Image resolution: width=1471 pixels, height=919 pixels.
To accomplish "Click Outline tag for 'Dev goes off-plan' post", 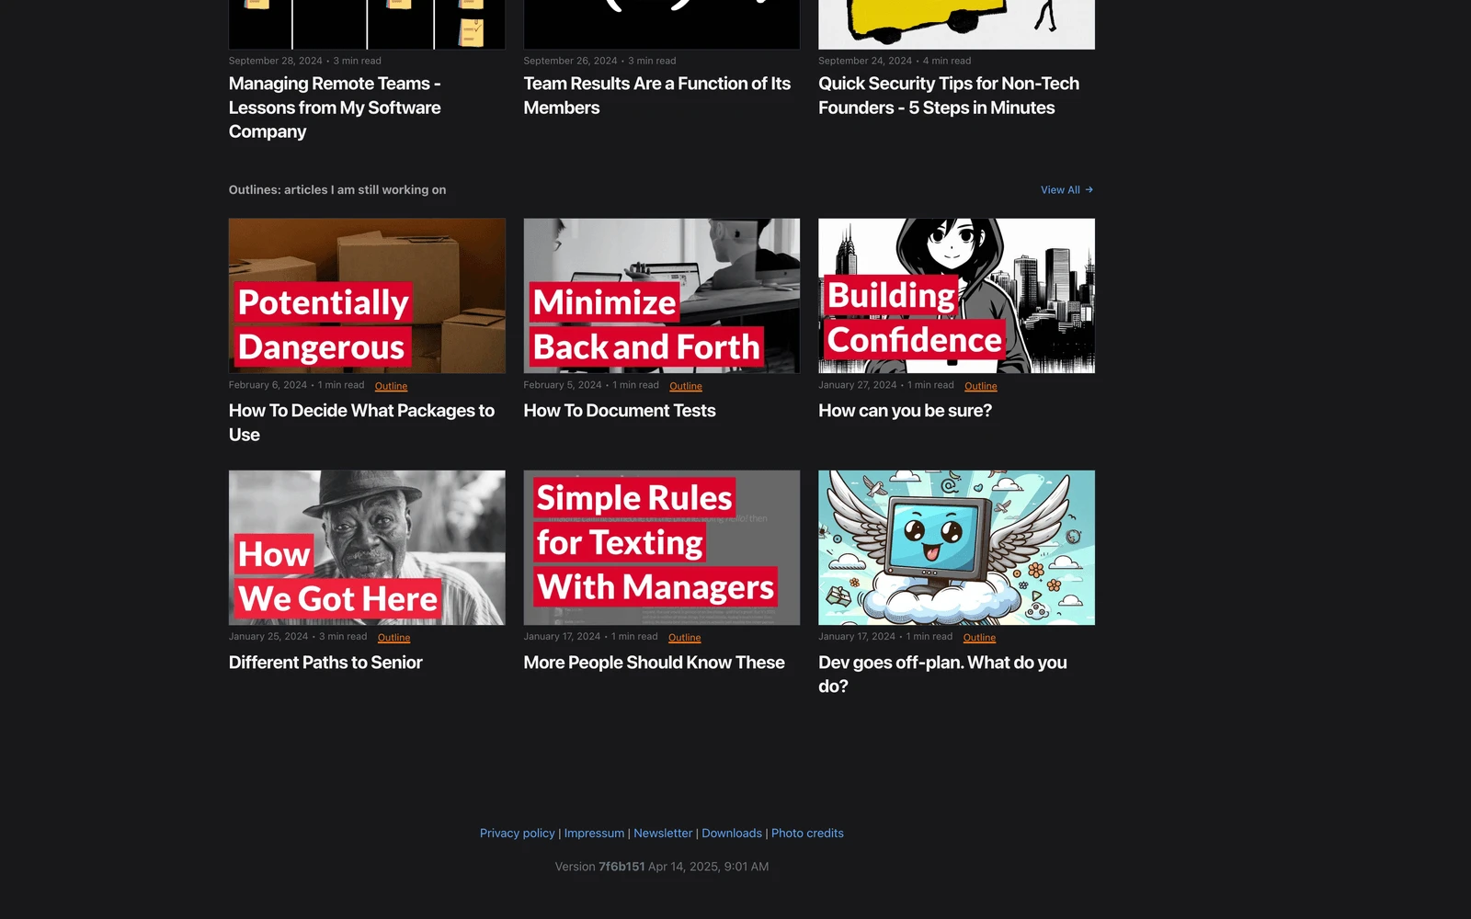I will (x=979, y=638).
